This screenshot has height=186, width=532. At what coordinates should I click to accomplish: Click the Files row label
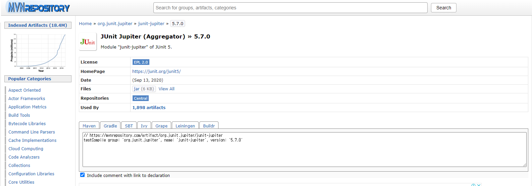click(86, 89)
